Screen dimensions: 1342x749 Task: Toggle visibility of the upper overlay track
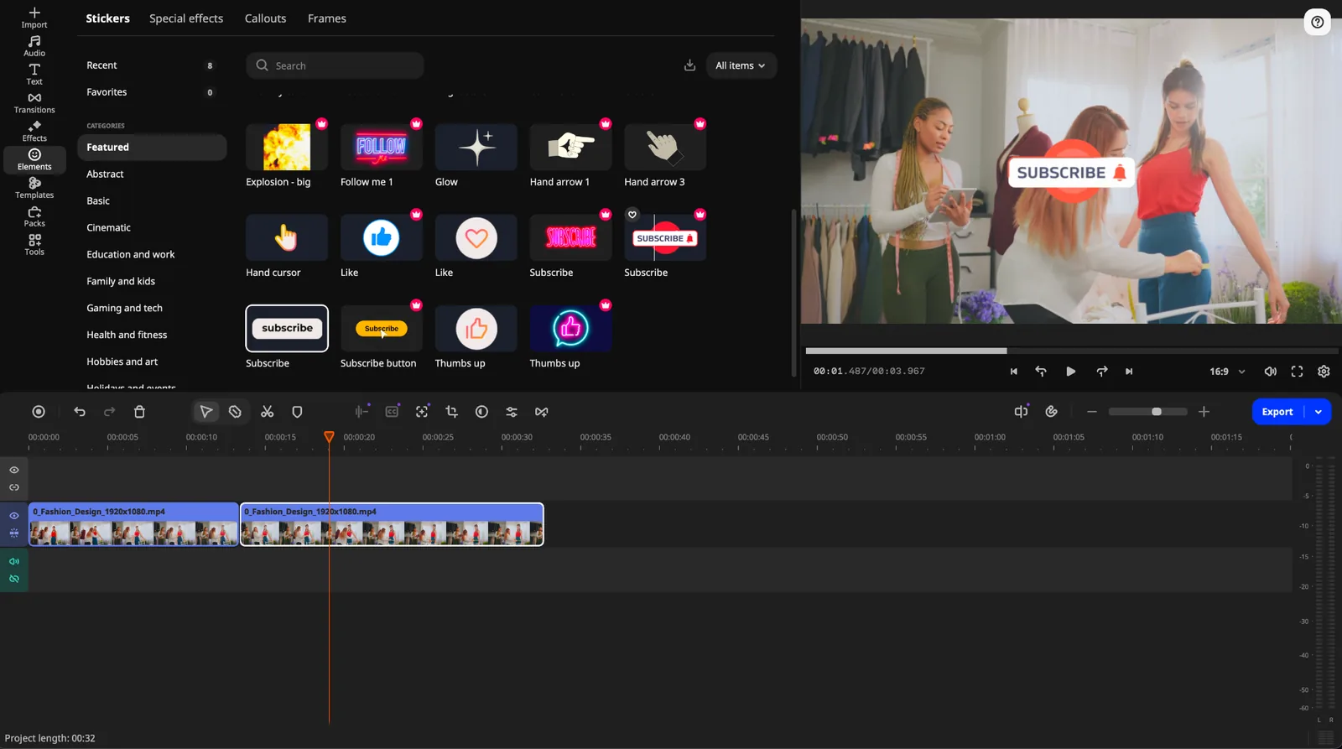(x=14, y=470)
